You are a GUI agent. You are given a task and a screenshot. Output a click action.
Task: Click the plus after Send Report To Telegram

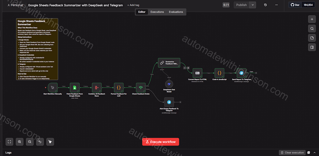[x=256, y=73]
